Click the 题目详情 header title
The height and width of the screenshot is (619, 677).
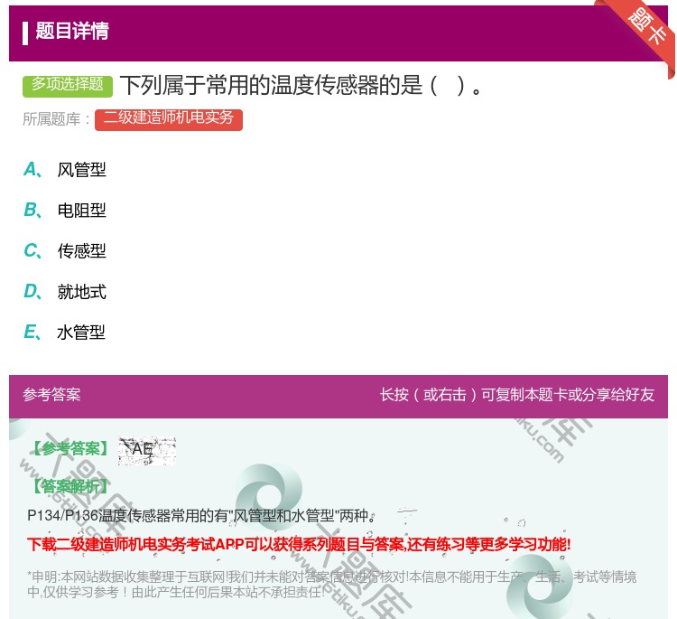pyautogui.click(x=72, y=32)
